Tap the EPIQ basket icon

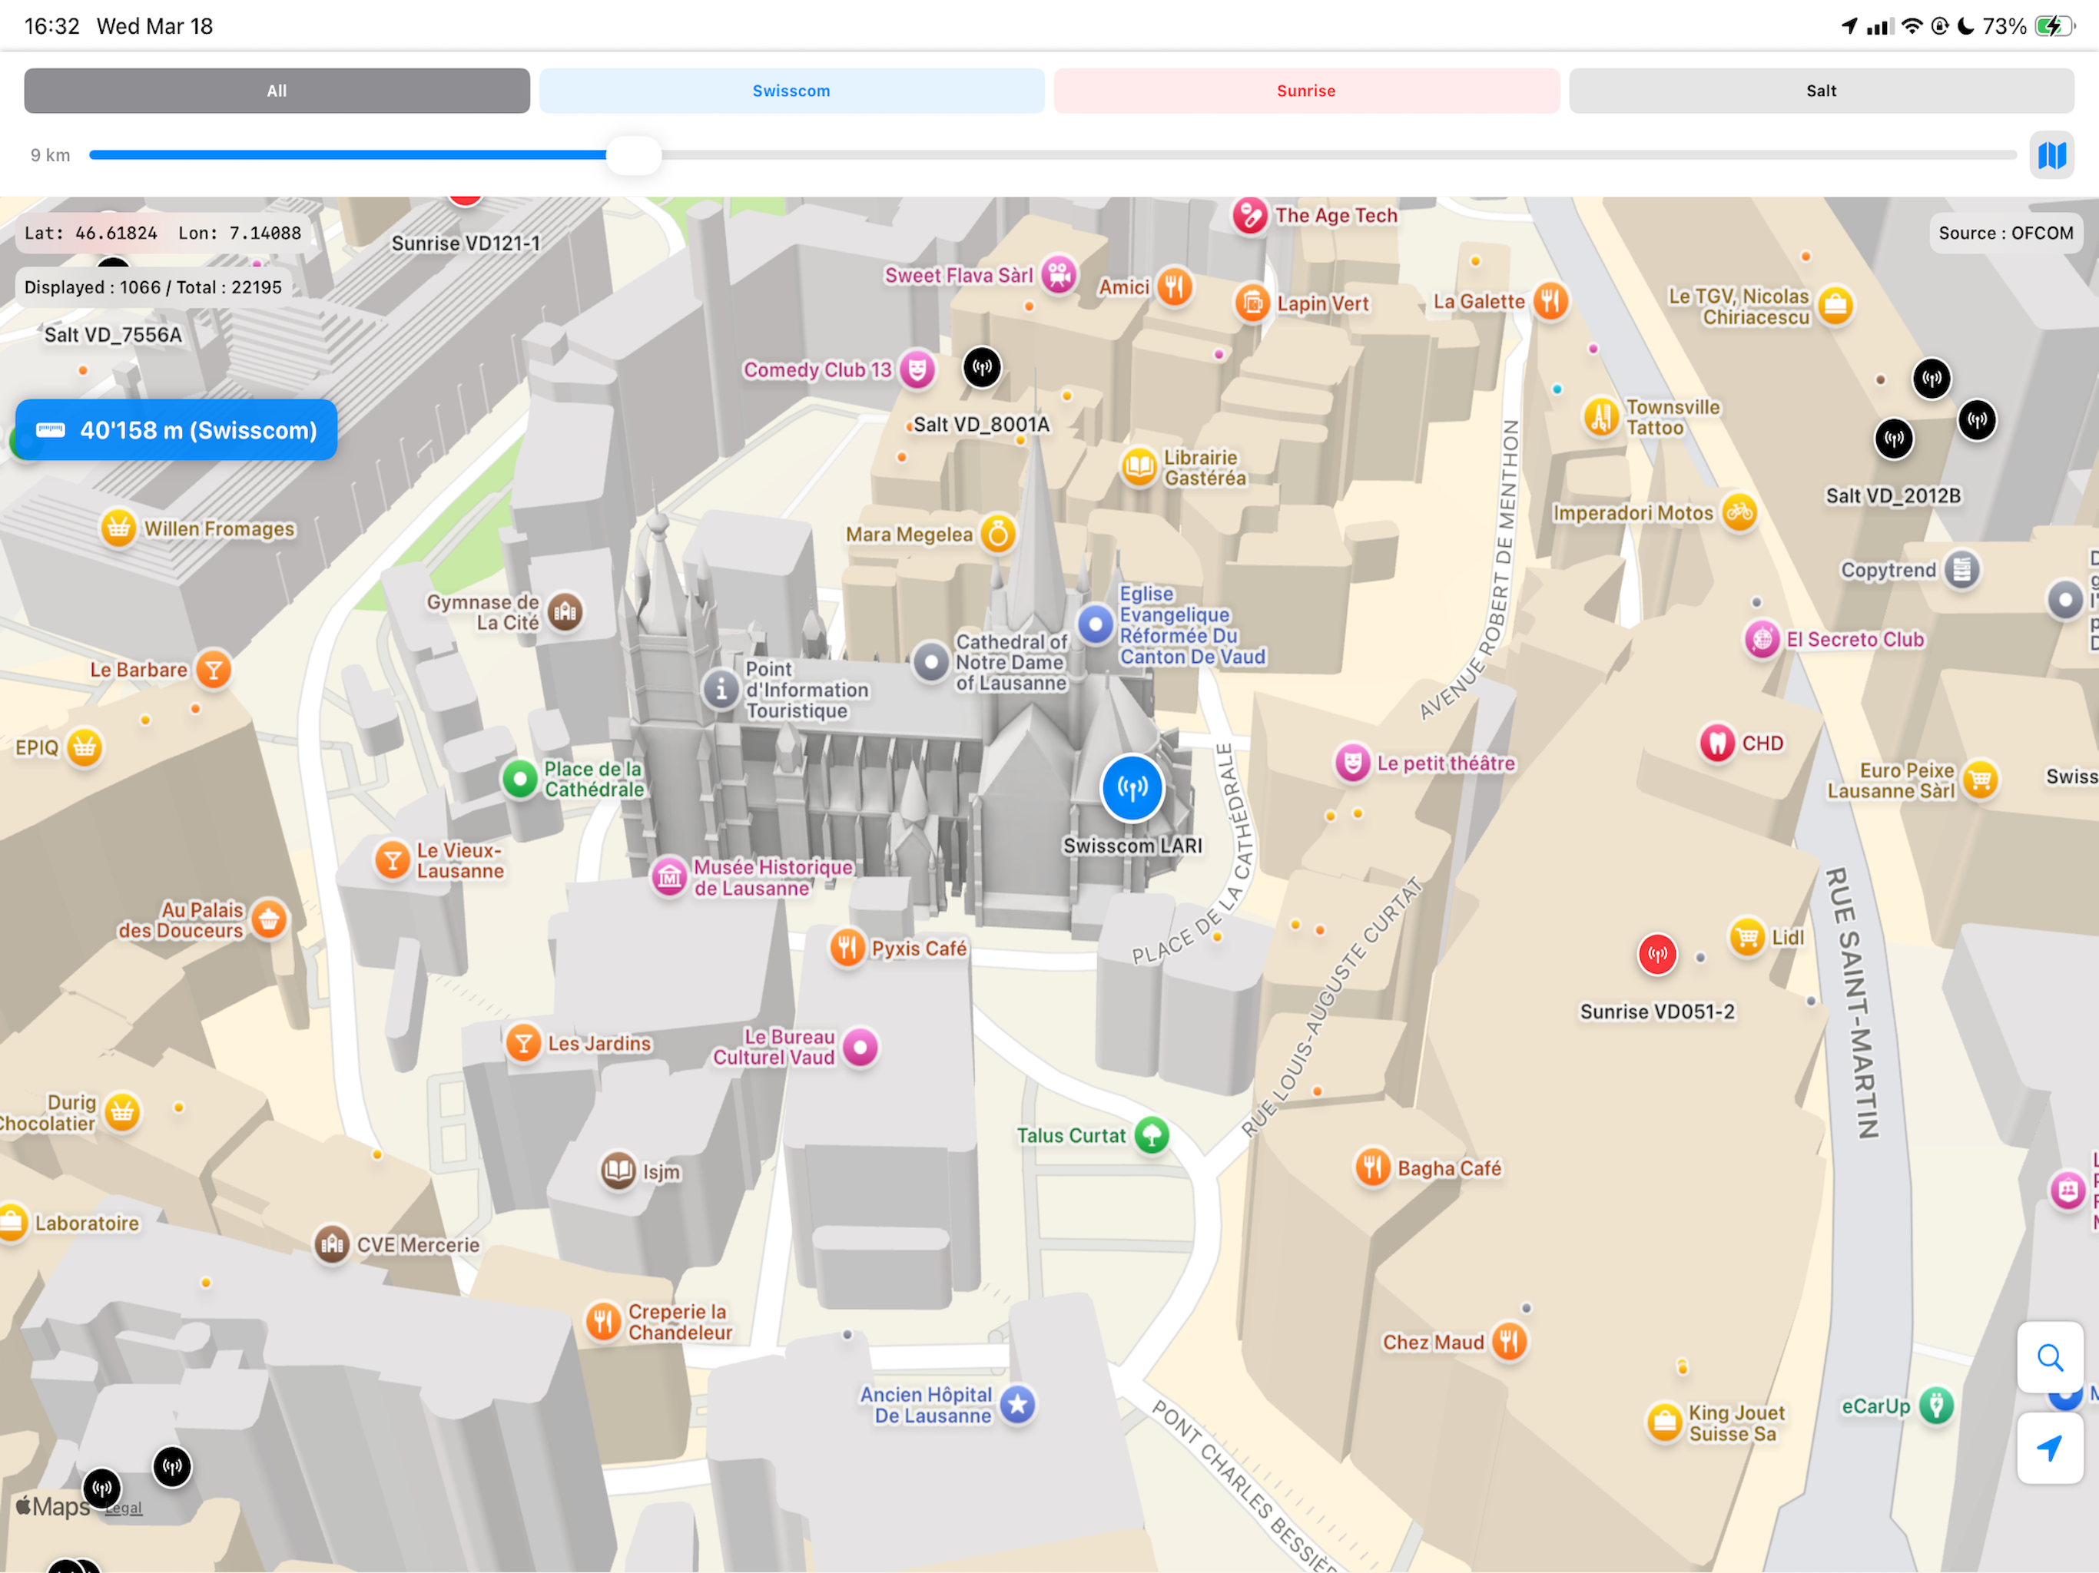85,747
